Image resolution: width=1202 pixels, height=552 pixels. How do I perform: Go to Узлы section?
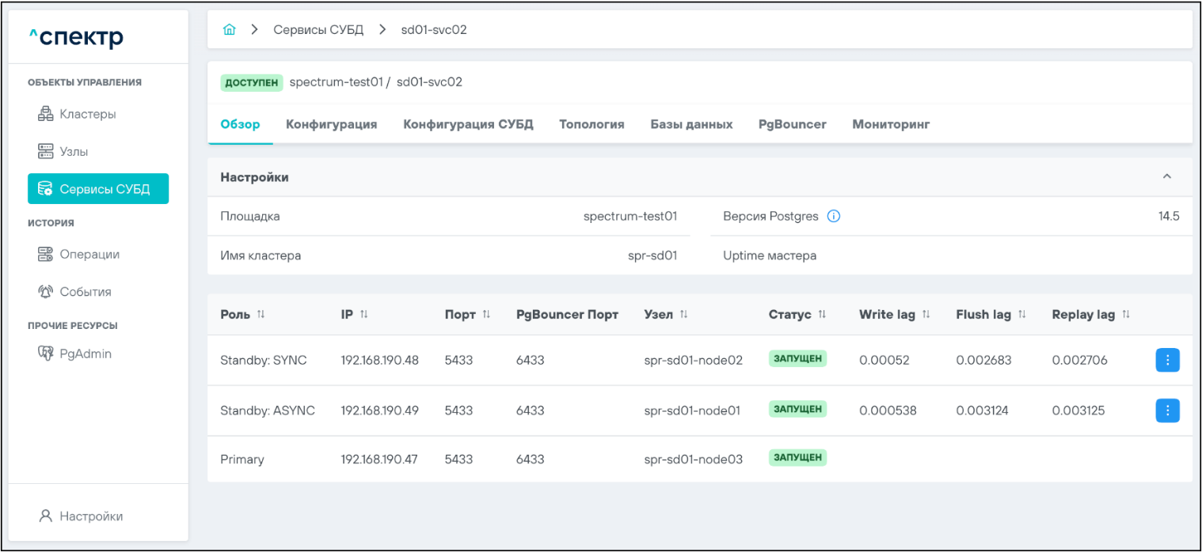click(74, 151)
